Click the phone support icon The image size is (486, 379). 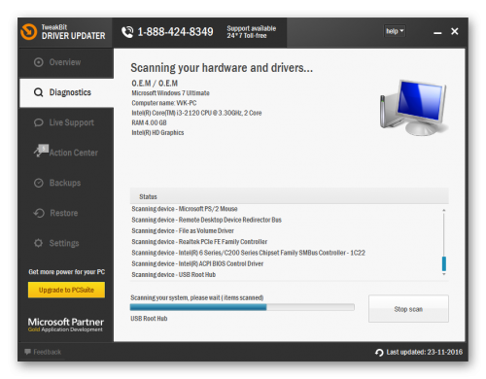point(127,32)
